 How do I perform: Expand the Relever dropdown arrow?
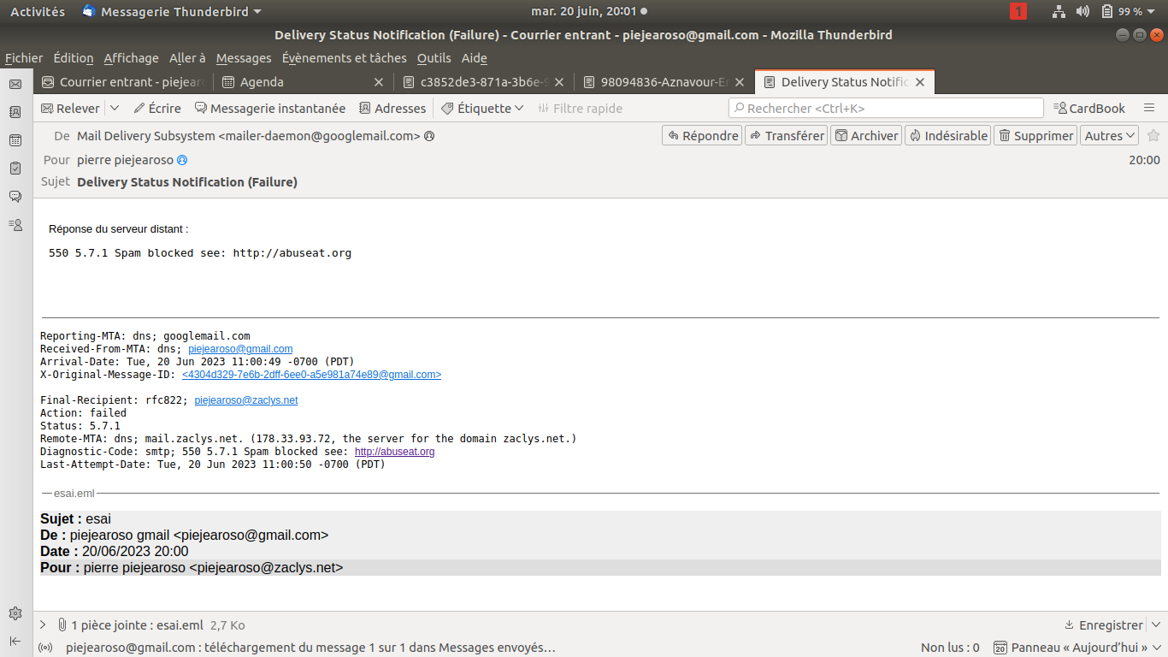pyautogui.click(x=115, y=109)
